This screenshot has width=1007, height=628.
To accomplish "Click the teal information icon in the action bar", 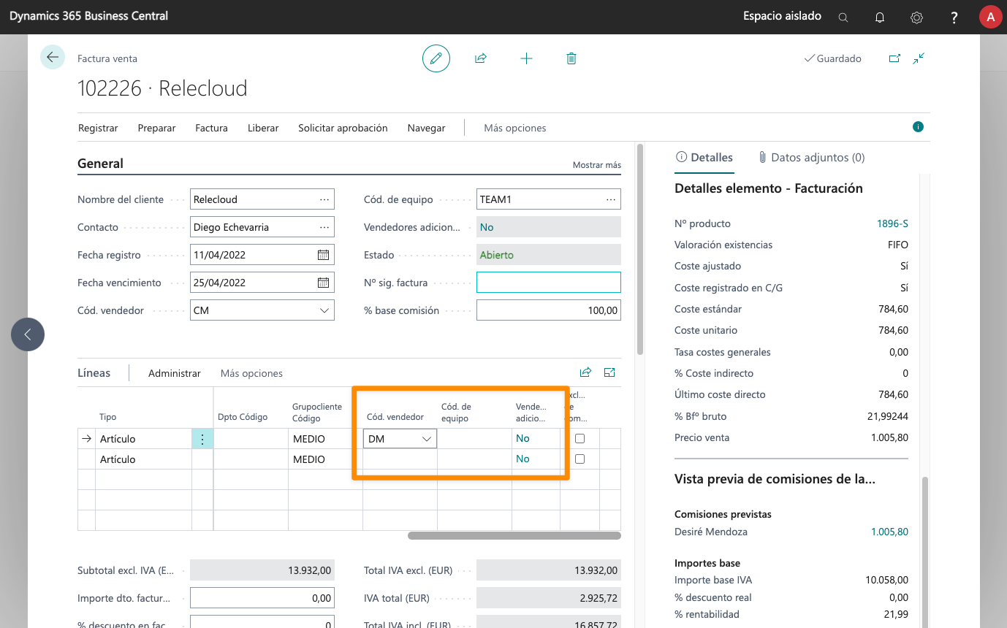I will pyautogui.click(x=918, y=127).
